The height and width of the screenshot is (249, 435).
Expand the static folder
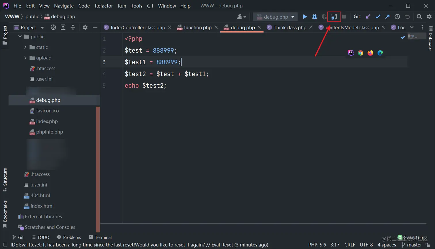click(25, 47)
